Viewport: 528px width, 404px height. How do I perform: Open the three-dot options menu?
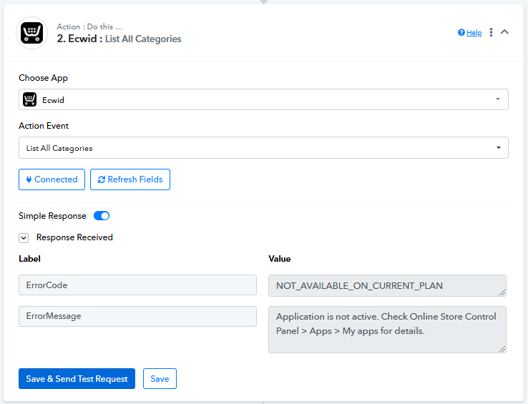point(491,32)
